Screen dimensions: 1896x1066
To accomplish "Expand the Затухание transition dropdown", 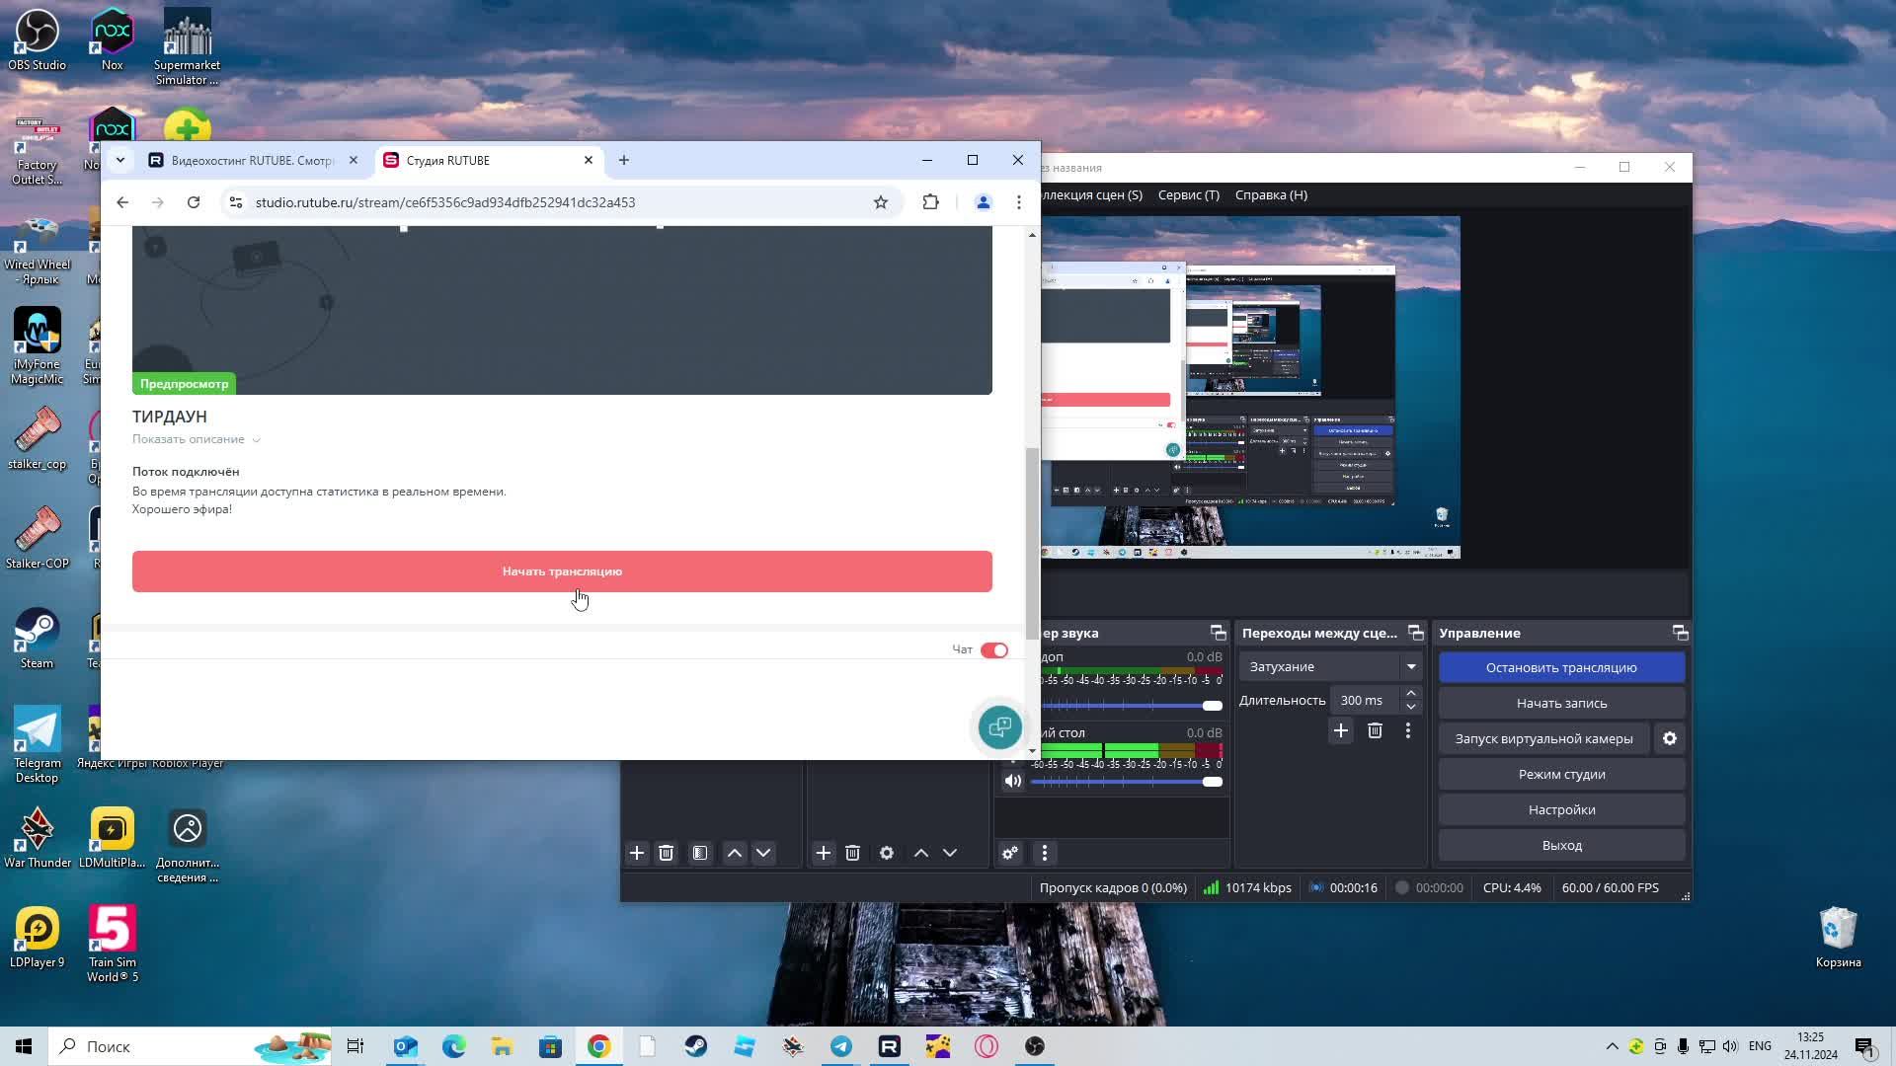I will click(x=1411, y=666).
